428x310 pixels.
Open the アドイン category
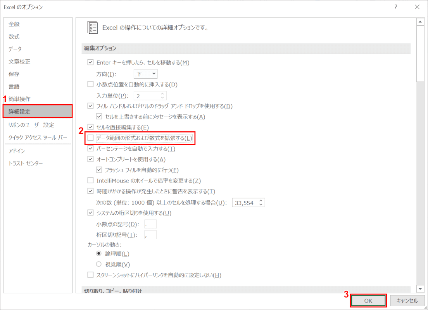pos(38,151)
